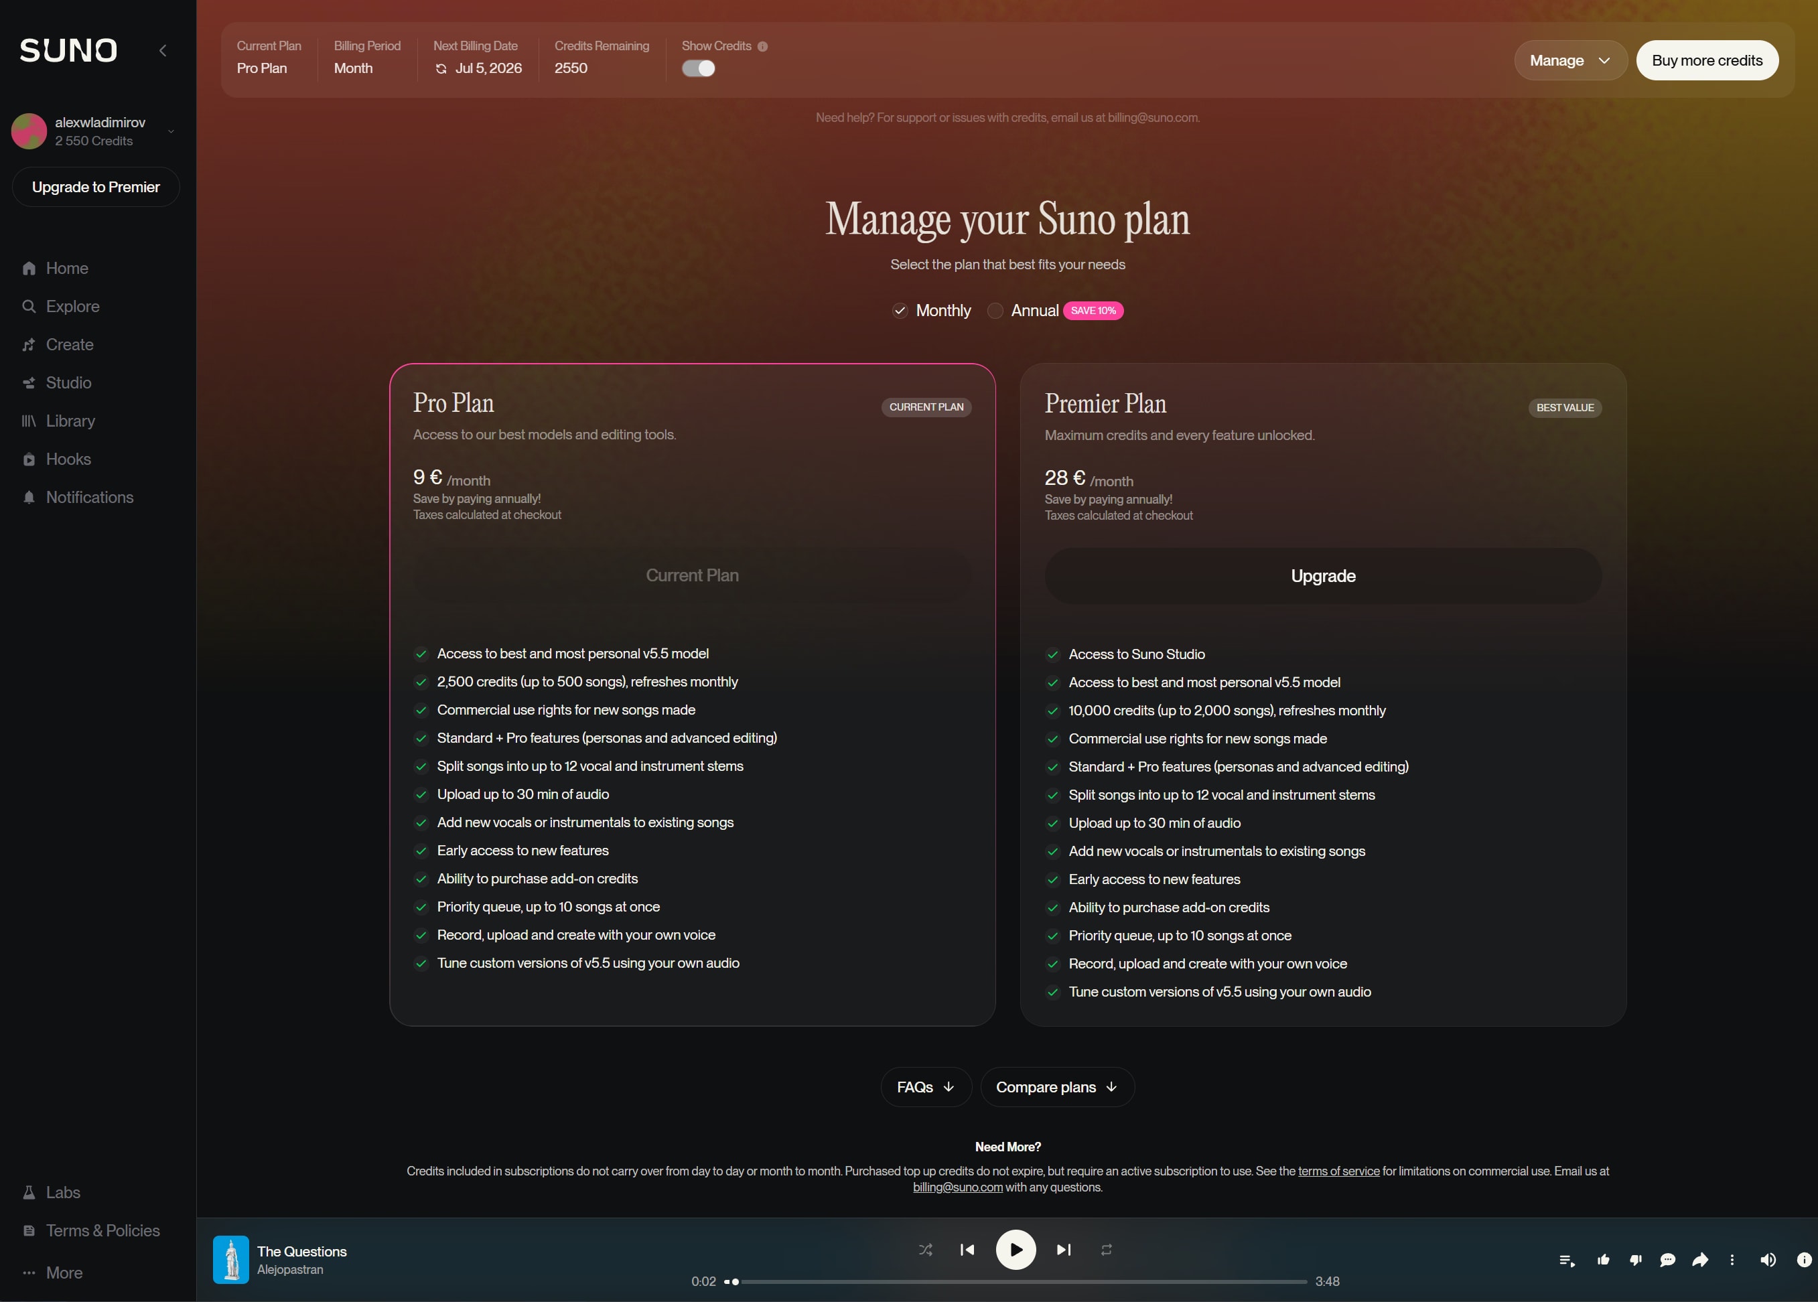The width and height of the screenshot is (1818, 1302).
Task: Dislike the song with thumbs down
Action: (1635, 1260)
